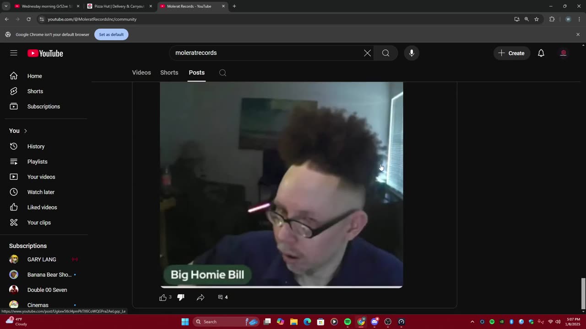This screenshot has width=586, height=329.
Task: Share the post via the arrow icon
Action: point(201,297)
